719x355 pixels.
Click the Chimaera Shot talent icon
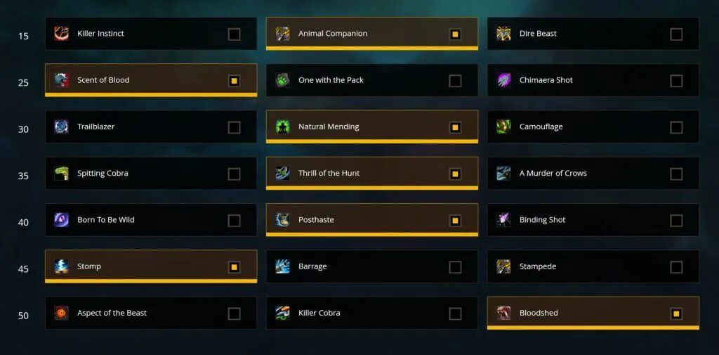click(503, 80)
